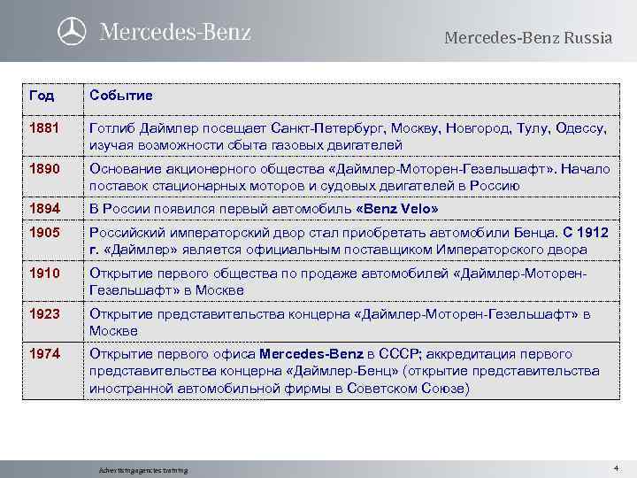This screenshot has width=637, height=478.
Task: Click the Mercedes-Benz star logo
Action: 72,32
